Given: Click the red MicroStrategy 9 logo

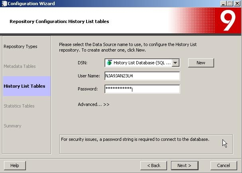Looking at the screenshot, I should point(228,21).
